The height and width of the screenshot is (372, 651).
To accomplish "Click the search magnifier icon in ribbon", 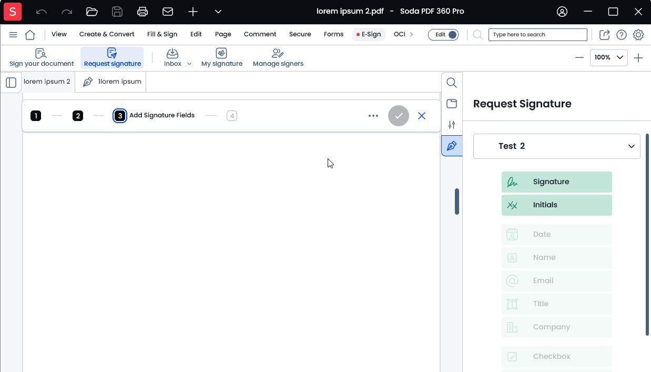I will point(477,35).
